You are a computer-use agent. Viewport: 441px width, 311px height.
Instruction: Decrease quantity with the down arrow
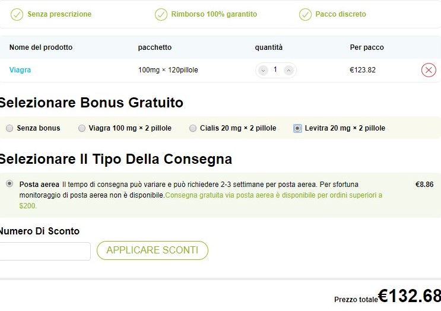[264, 70]
